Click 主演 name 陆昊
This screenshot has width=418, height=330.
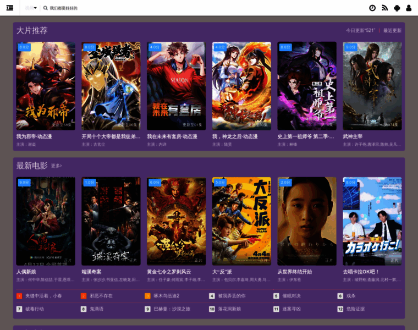(x=228, y=145)
